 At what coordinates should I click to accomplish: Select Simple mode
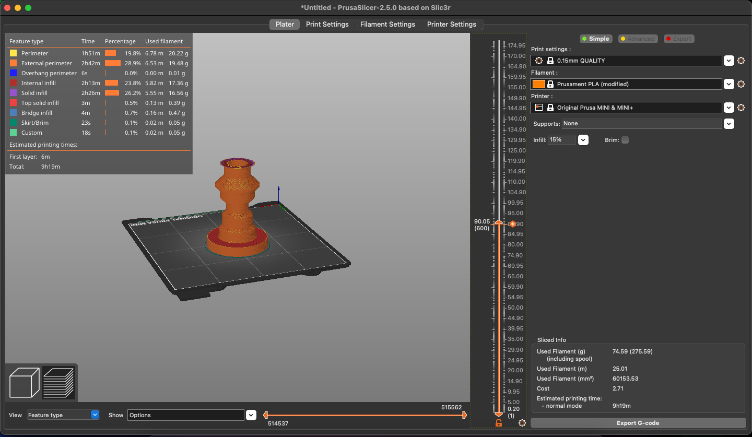click(x=595, y=39)
